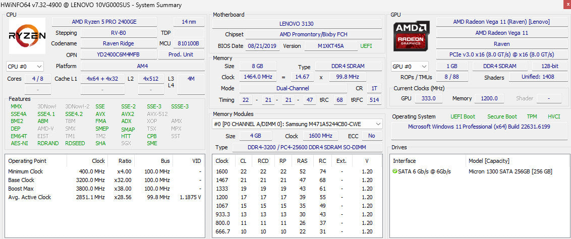Screen dimensions: 571x239
Task: Click the AES-NI feature label
Action: 19,143
